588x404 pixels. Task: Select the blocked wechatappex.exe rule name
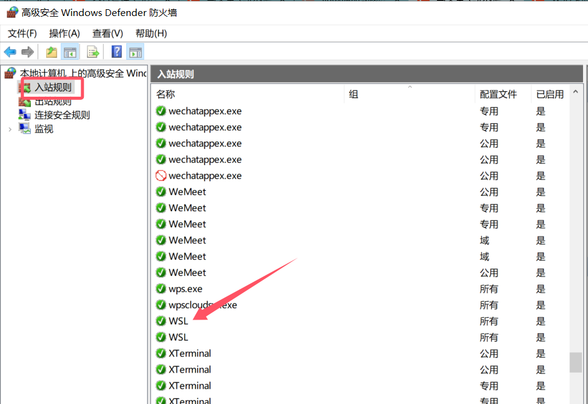click(x=205, y=176)
